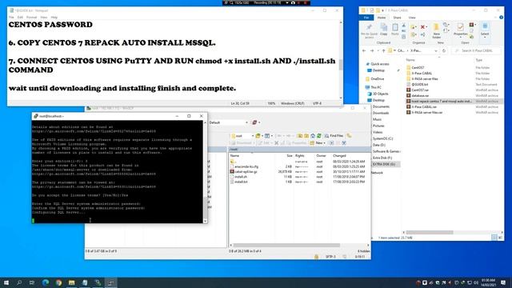
Task: Click the New folder ribbon icon
Action: click(436, 30)
